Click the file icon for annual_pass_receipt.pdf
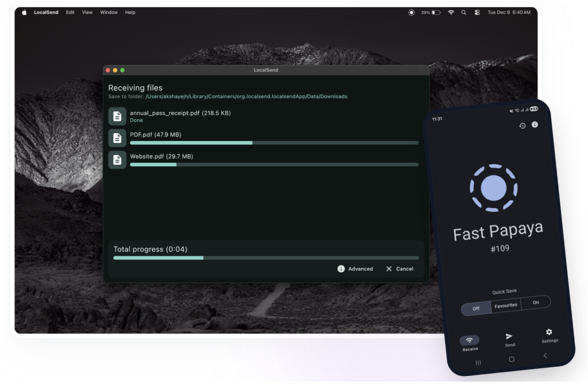 pos(117,116)
